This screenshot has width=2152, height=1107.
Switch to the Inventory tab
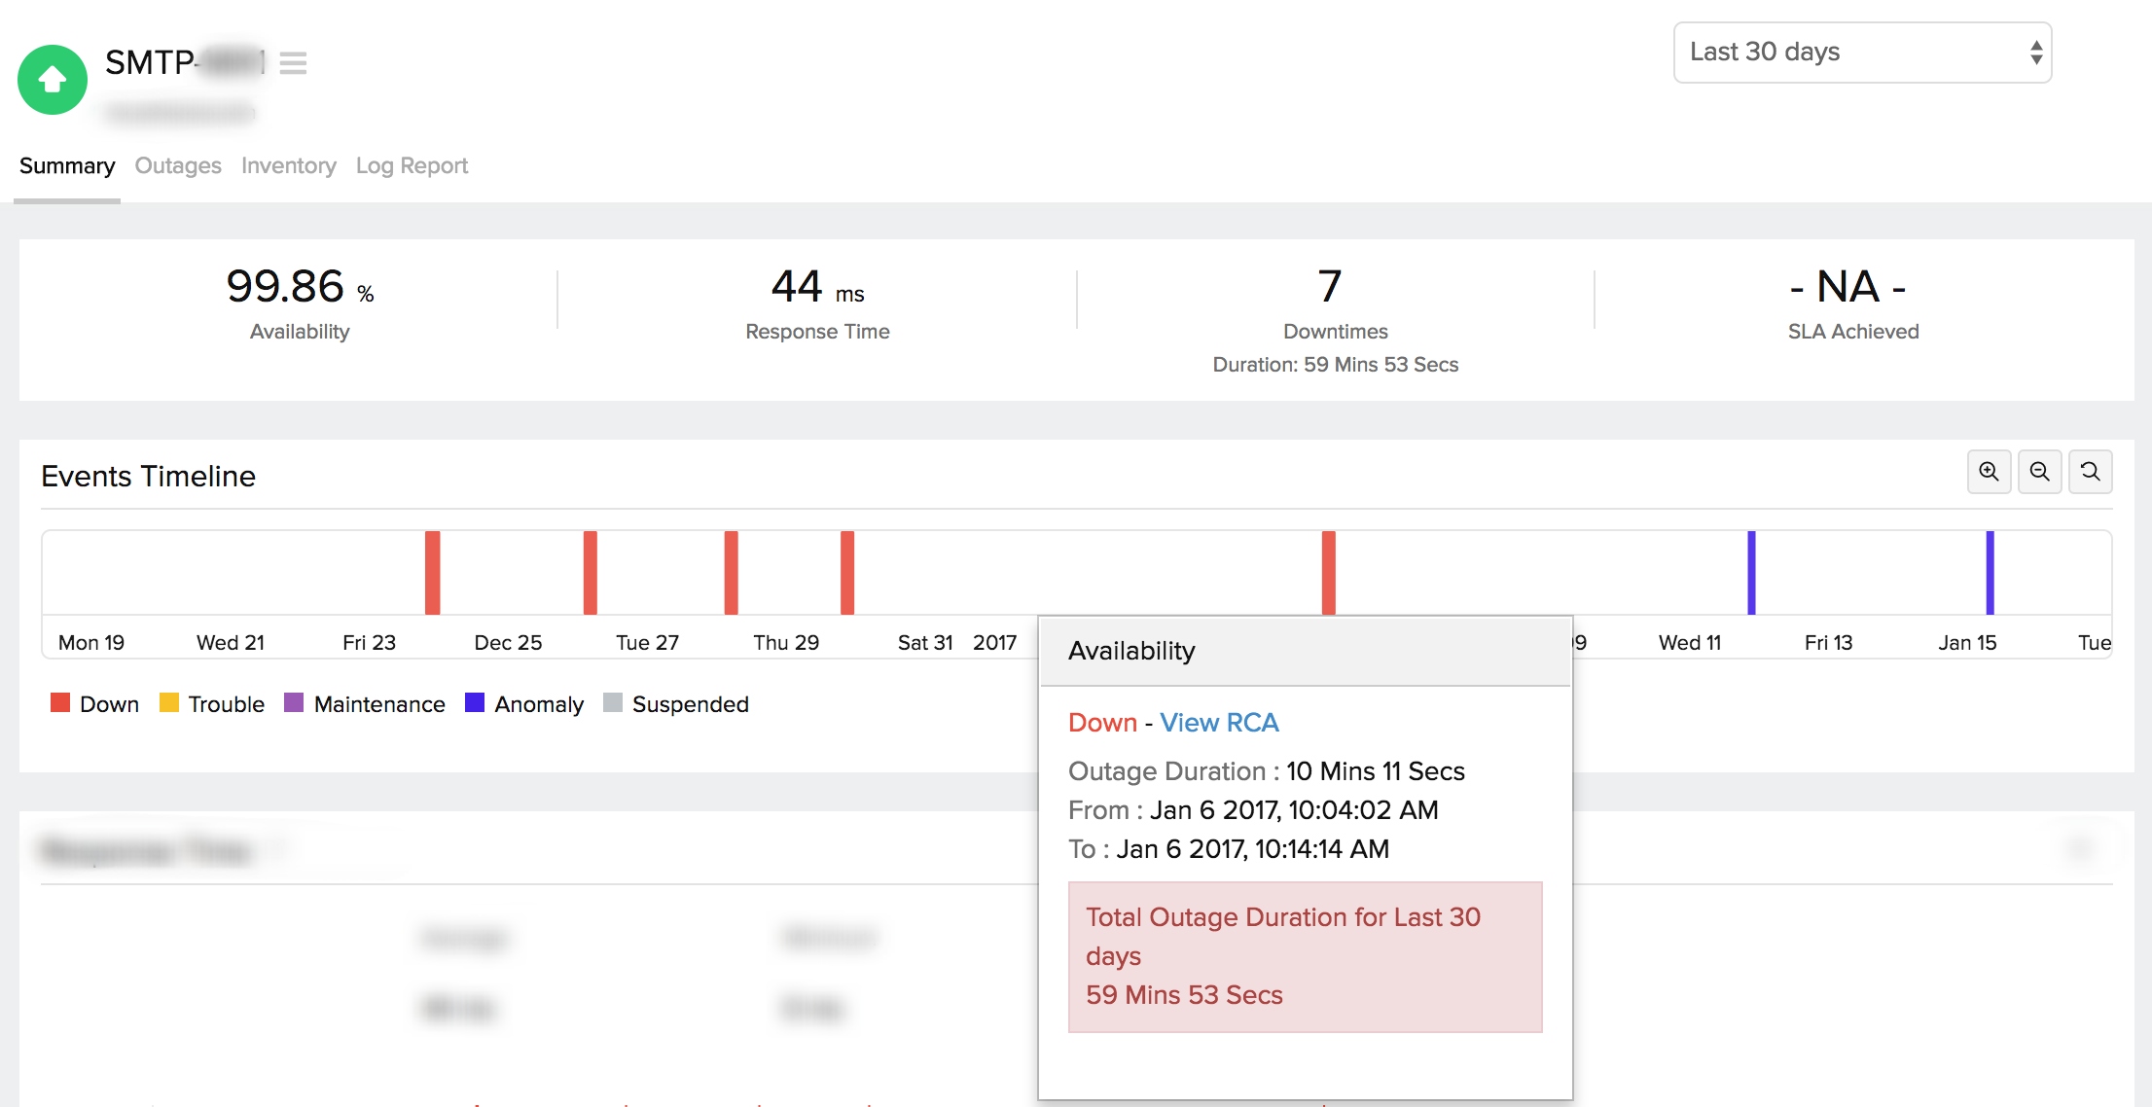pyautogui.click(x=289, y=166)
